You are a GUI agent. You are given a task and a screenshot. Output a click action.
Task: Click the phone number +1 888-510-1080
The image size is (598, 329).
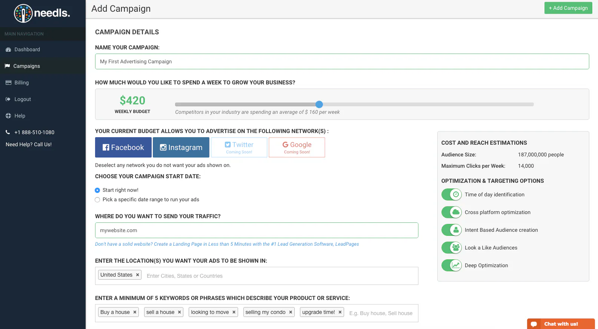(x=34, y=132)
